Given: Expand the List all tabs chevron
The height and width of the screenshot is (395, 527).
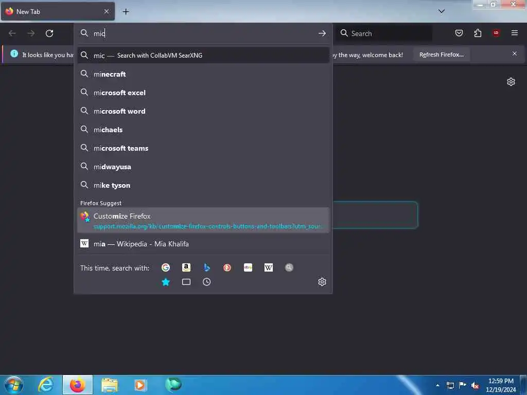Looking at the screenshot, I should pos(441,11).
